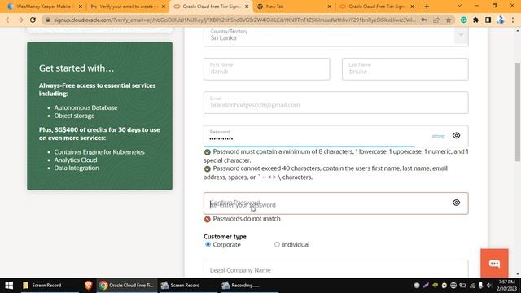The width and height of the screenshot is (521, 293).
Task: Click the 'Get started with...' heading
Action: pos(77,68)
